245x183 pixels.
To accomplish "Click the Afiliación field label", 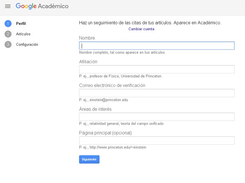I will click(x=88, y=62).
